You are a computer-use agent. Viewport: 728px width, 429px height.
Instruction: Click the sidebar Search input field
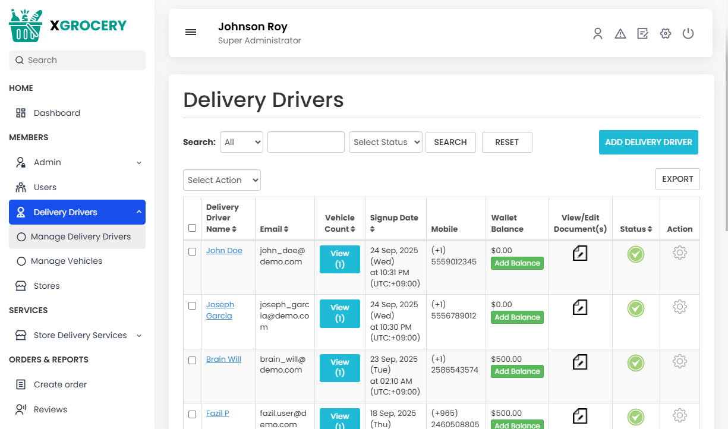point(77,60)
